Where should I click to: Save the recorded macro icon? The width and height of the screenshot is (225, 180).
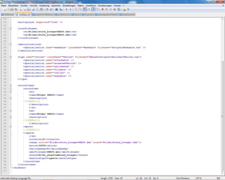point(119,10)
